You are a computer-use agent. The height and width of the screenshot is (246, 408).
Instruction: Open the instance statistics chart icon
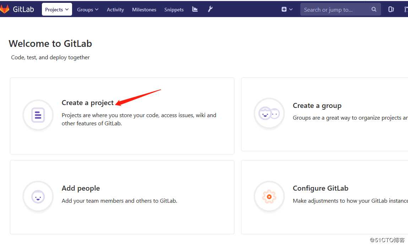pos(195,9)
